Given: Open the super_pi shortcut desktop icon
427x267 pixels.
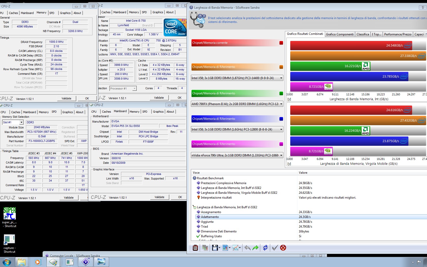Looking at the screenshot, I should 9,217.
